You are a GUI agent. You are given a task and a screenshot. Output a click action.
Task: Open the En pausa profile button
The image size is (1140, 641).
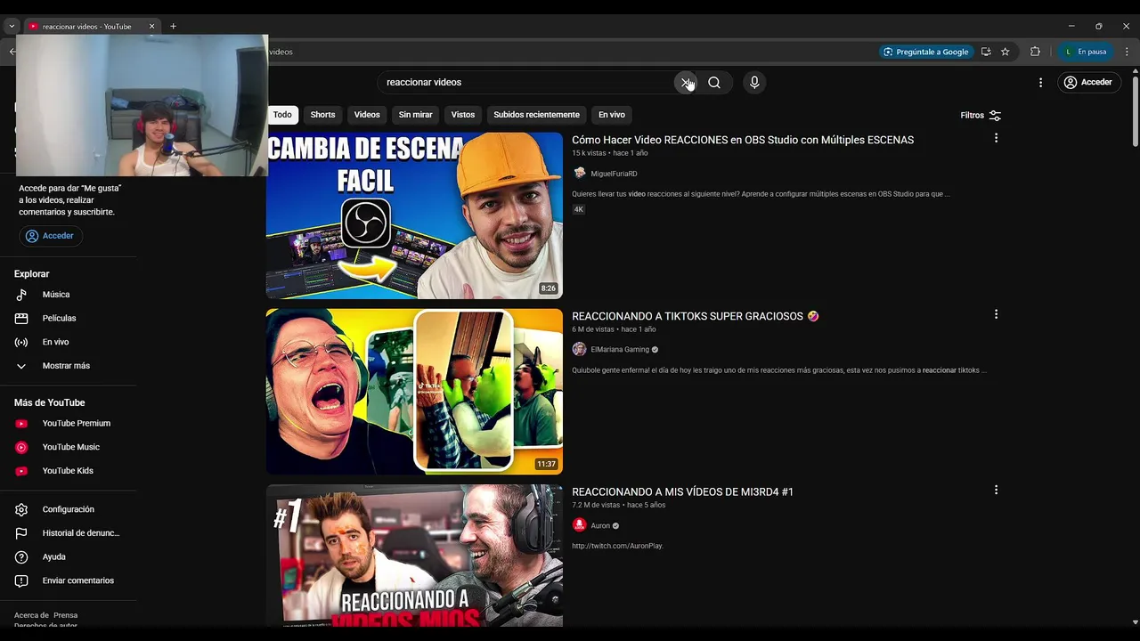pyautogui.click(x=1085, y=52)
